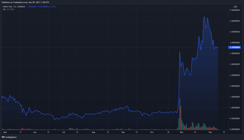
Task: Click the 0.50000000 price axis label
Action: [235, 119]
